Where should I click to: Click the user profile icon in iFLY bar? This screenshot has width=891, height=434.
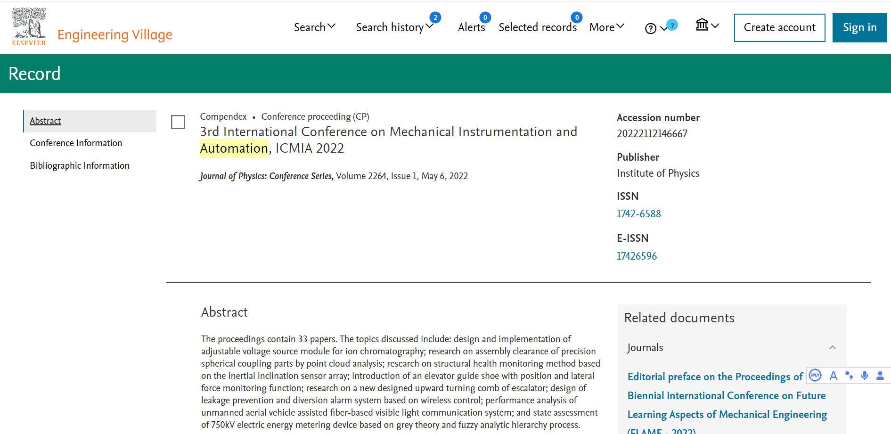click(880, 376)
